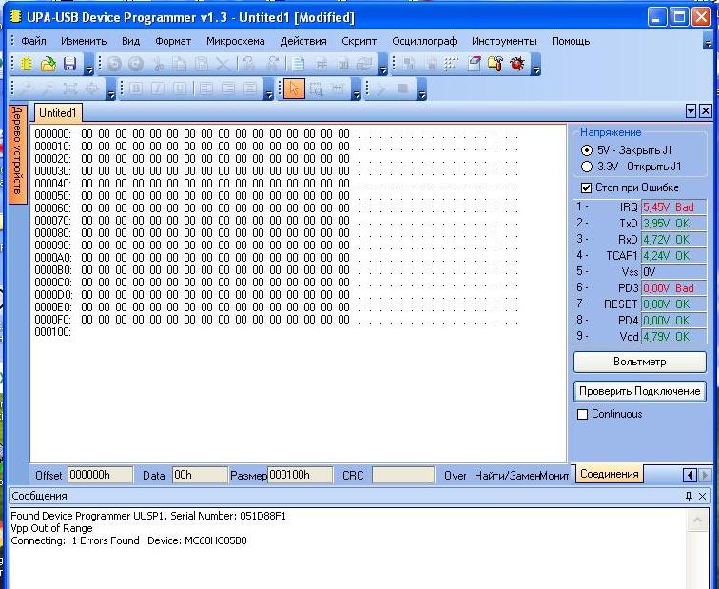Open the document tab list dropdown arrow
The height and width of the screenshot is (589, 719).
tap(691, 111)
